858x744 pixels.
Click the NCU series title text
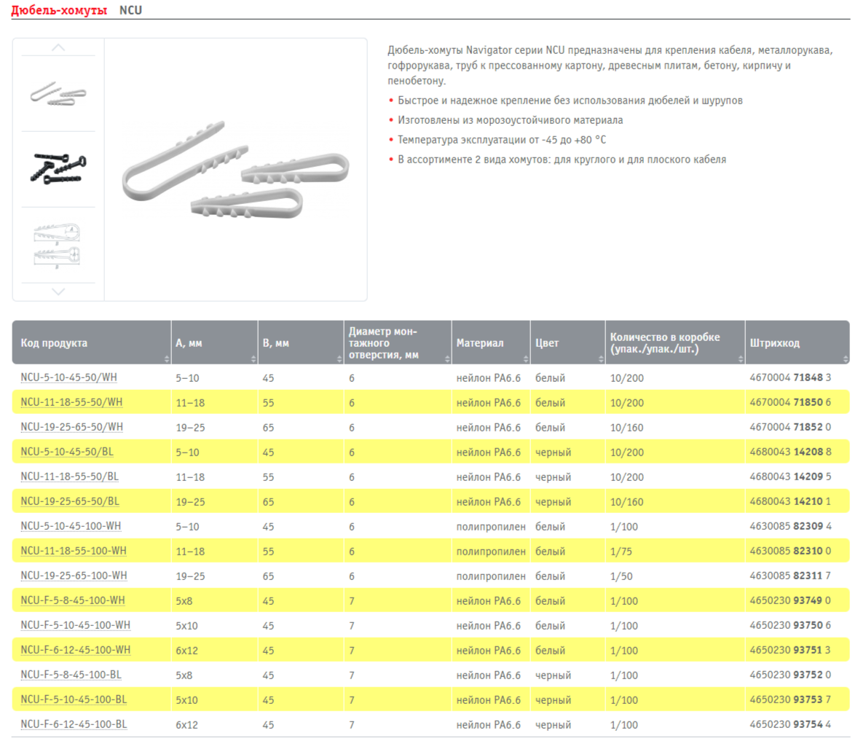click(131, 10)
